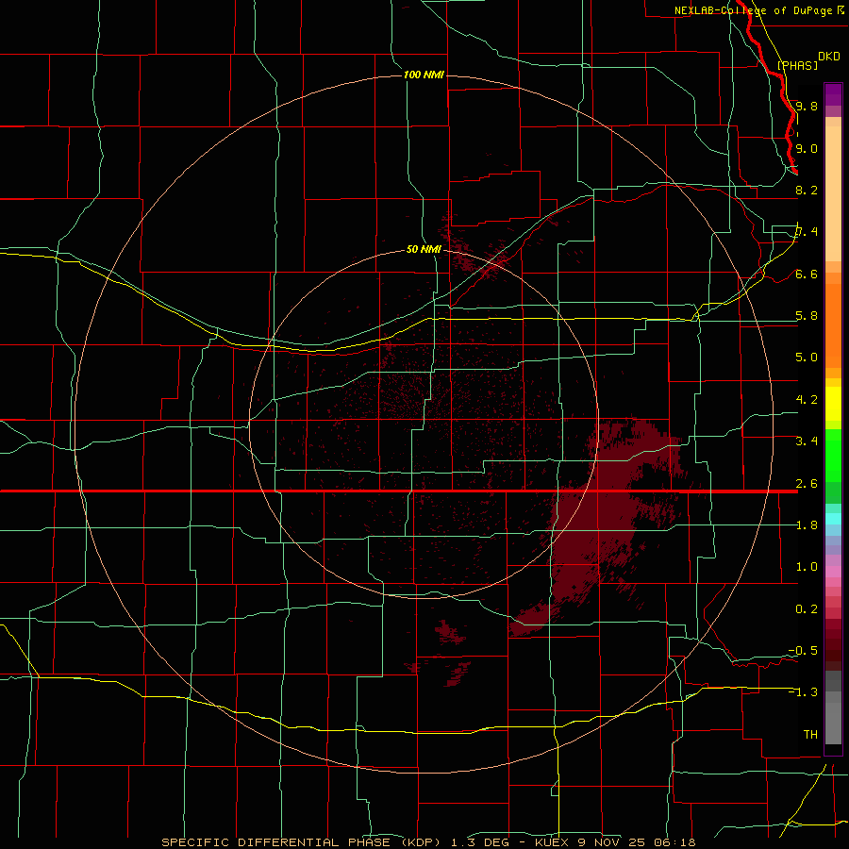Click the 4.2 legend value
Viewport: 849px width, 849px height.
point(807,400)
